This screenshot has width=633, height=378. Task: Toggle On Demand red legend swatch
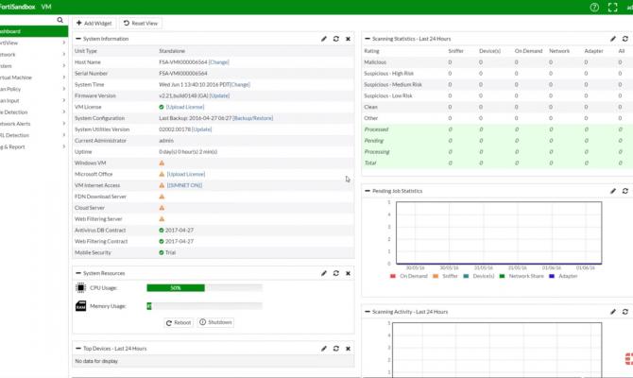coord(393,276)
